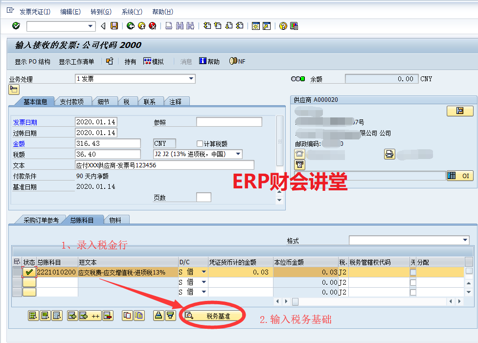Click the 税务基准 button
478x343 pixels.
point(212,316)
